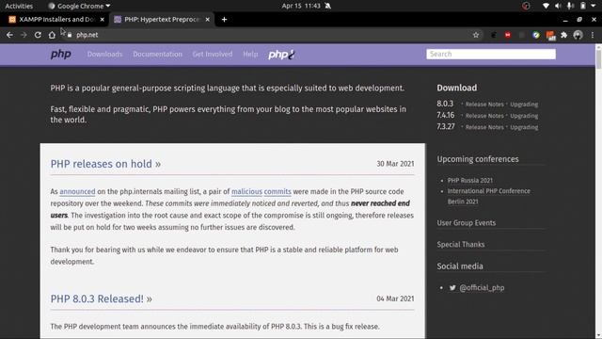Image resolution: width=602 pixels, height=339 pixels.
Task: Select the PHP: Hypertext Preprocessor tab
Action: 161,19
